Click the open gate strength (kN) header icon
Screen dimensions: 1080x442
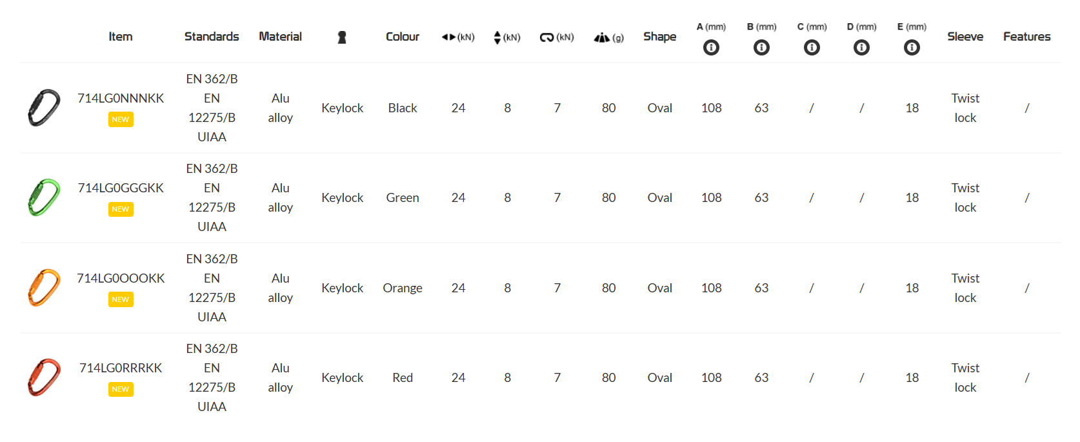[x=546, y=37]
